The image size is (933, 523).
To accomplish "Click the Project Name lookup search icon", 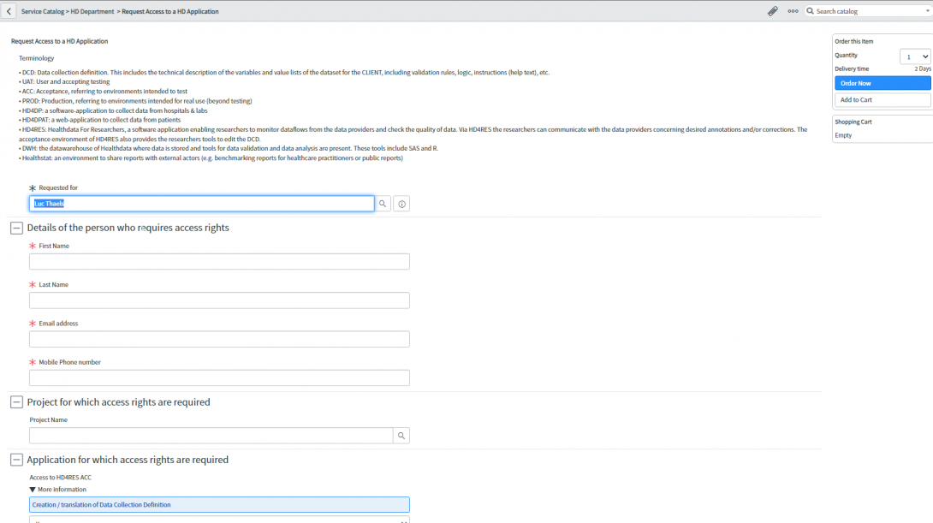I will tap(401, 436).
